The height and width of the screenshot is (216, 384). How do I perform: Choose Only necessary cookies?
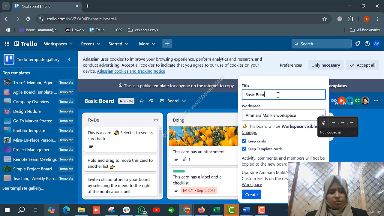pyautogui.click(x=325, y=65)
